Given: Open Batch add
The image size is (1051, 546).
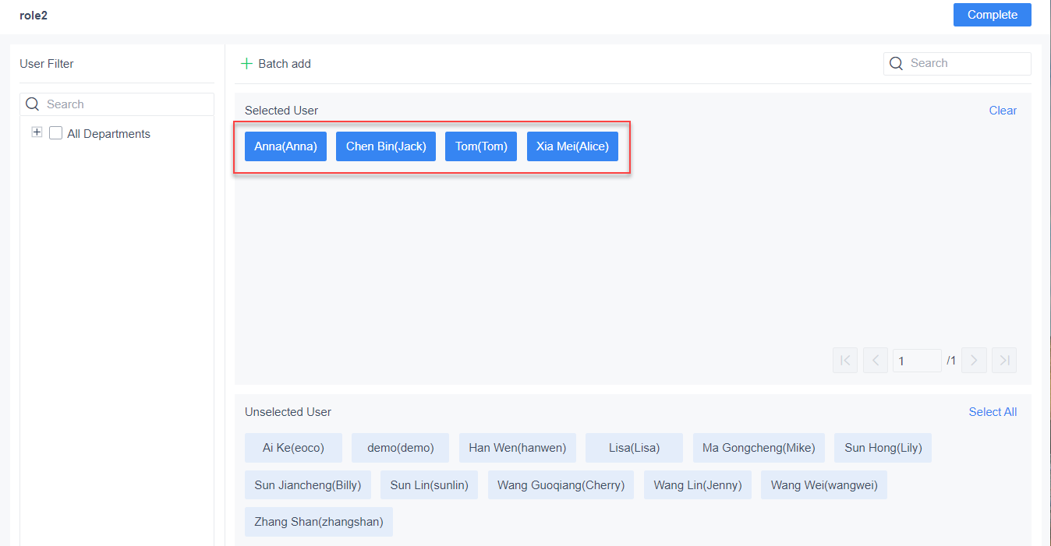Looking at the screenshot, I should point(275,63).
